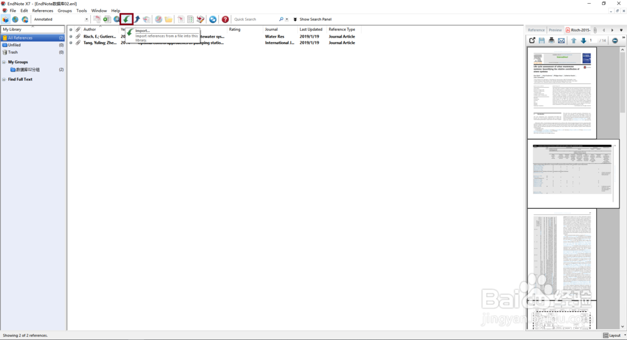Click the Quick Search magnifier icon
The width and height of the screenshot is (627, 340).
click(x=281, y=19)
